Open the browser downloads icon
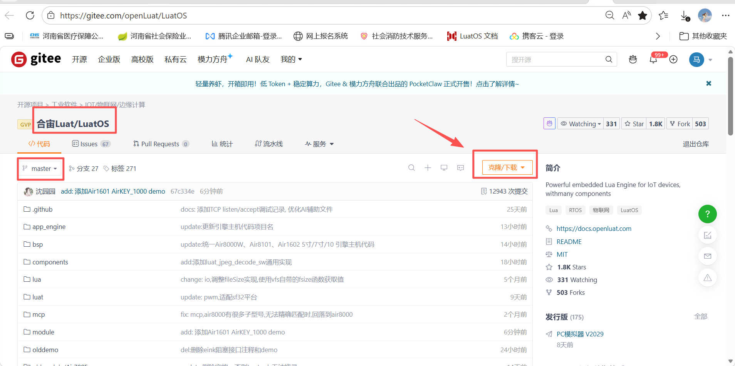This screenshot has height=366, width=735. 685,16
